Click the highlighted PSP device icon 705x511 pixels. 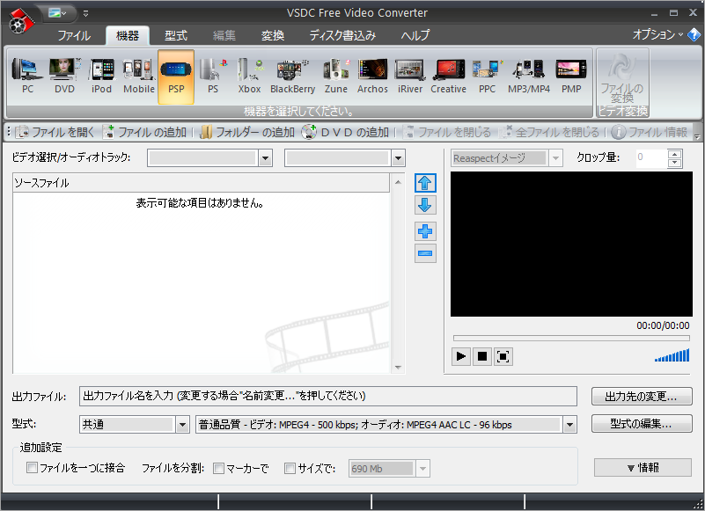click(176, 77)
